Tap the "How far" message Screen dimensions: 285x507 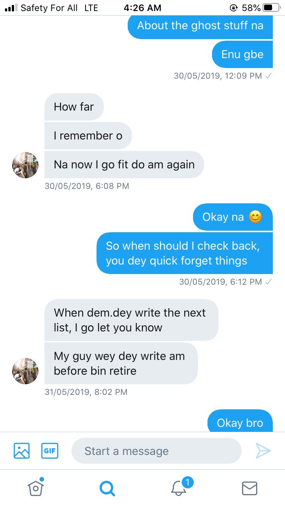(x=74, y=107)
